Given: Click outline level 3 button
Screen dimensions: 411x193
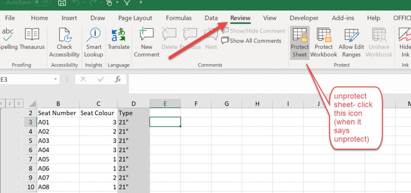Looking at the screenshot, I should click(18, 104).
